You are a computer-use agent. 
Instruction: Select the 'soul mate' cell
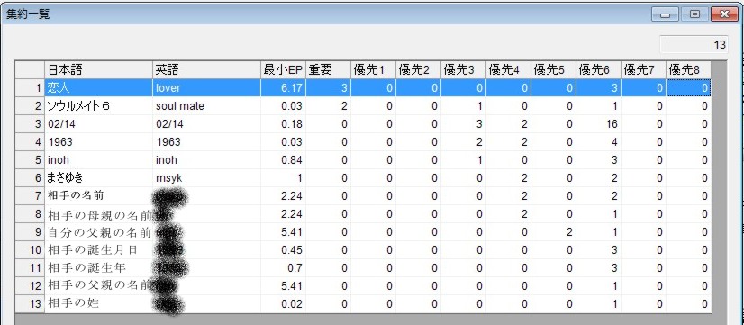tap(206, 106)
